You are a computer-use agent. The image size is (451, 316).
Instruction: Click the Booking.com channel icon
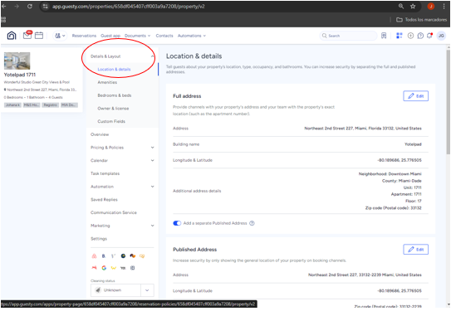tap(104, 256)
